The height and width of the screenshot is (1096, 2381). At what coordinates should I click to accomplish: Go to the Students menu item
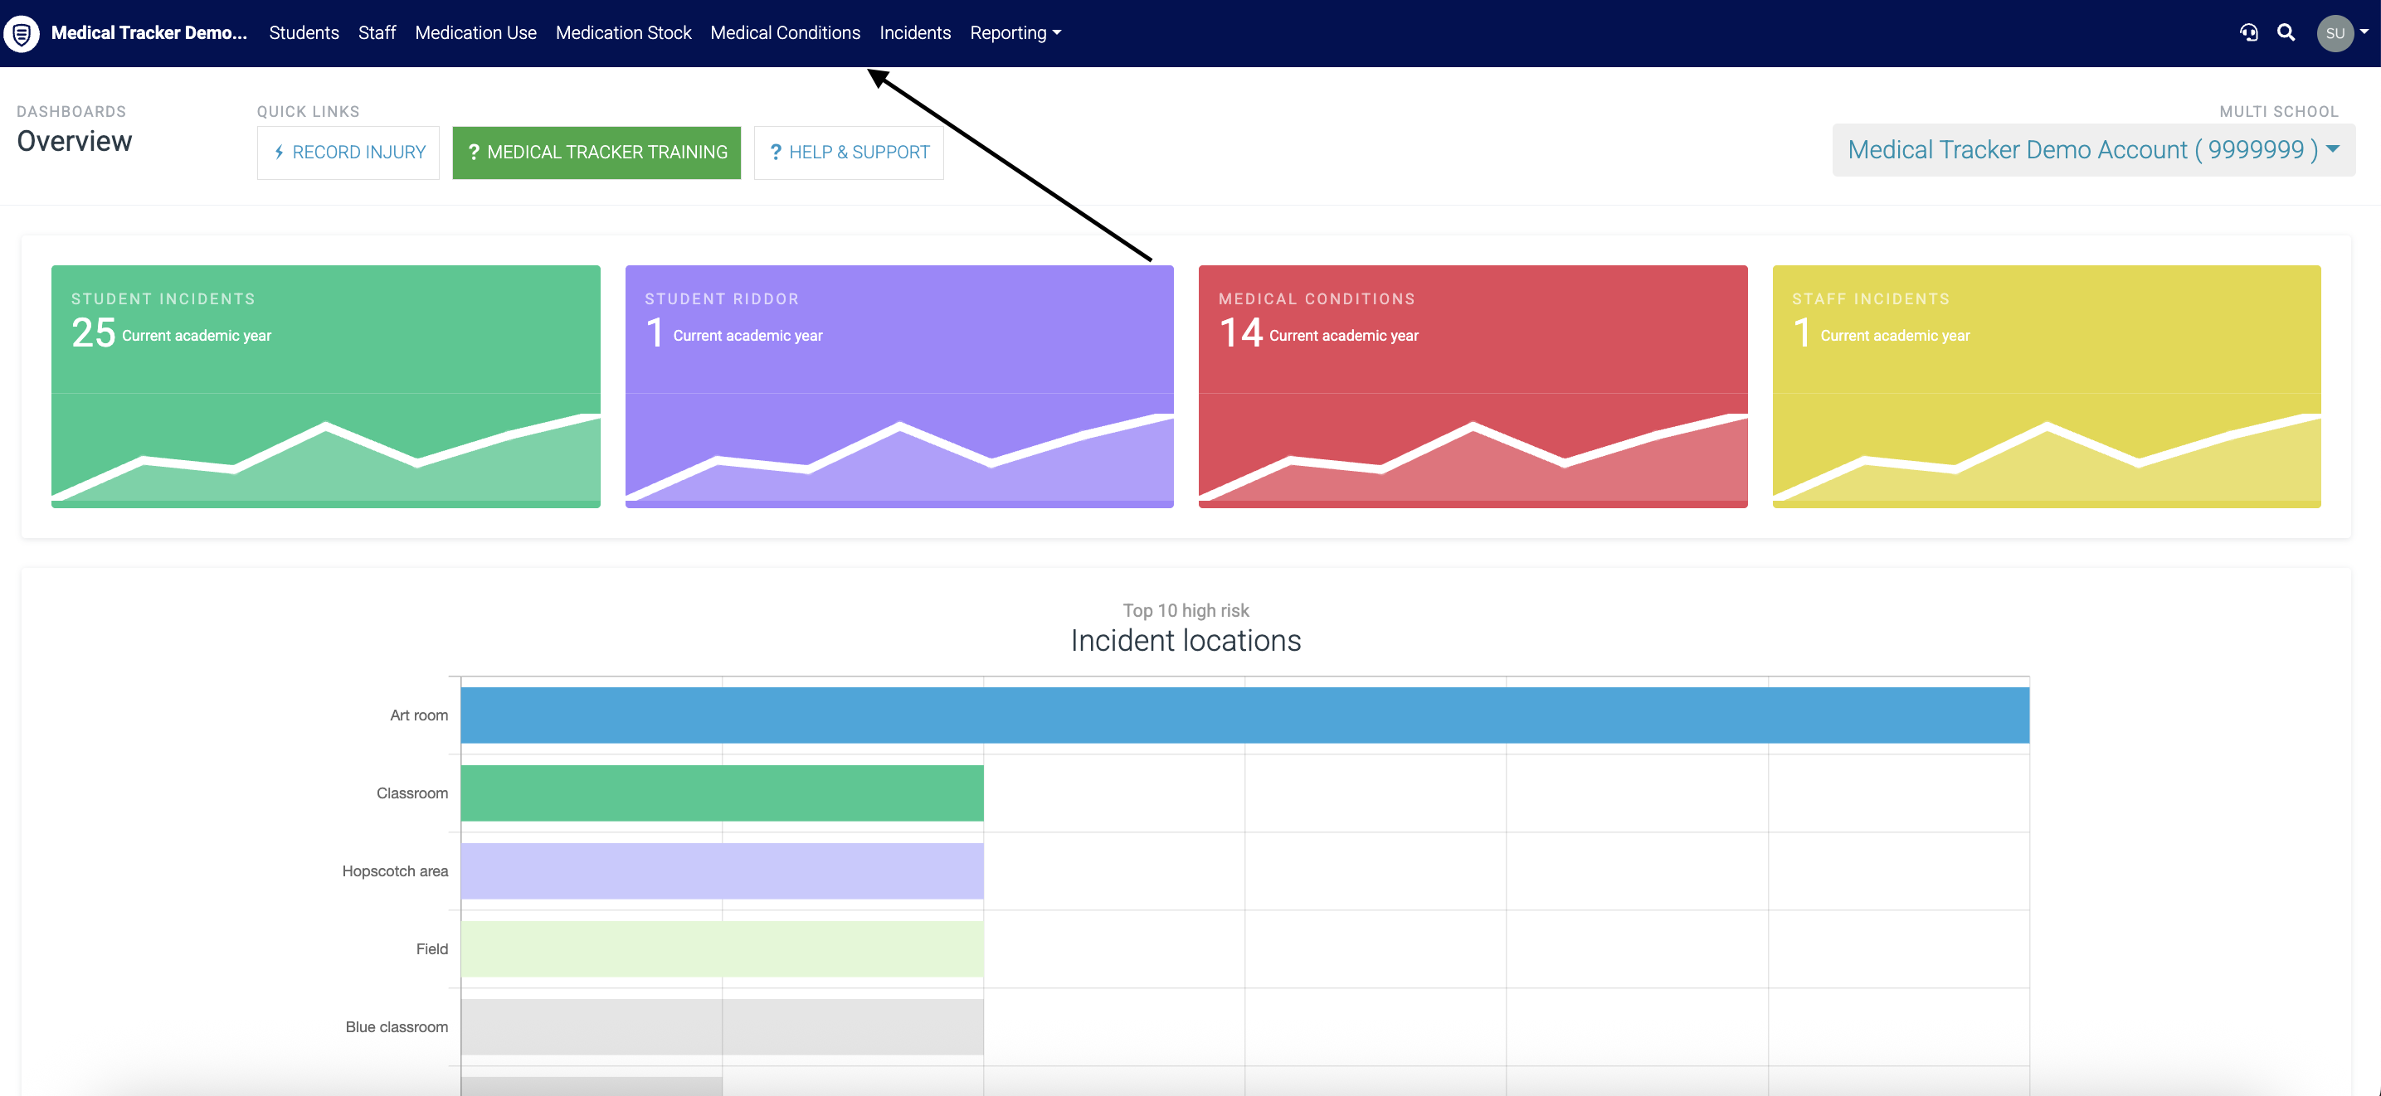tap(304, 33)
